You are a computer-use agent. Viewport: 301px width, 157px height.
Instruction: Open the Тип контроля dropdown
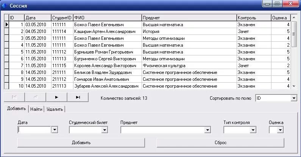[253, 130]
